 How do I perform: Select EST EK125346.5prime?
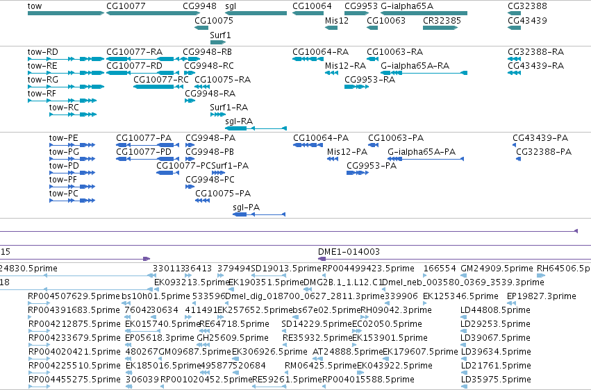[x=425, y=303]
